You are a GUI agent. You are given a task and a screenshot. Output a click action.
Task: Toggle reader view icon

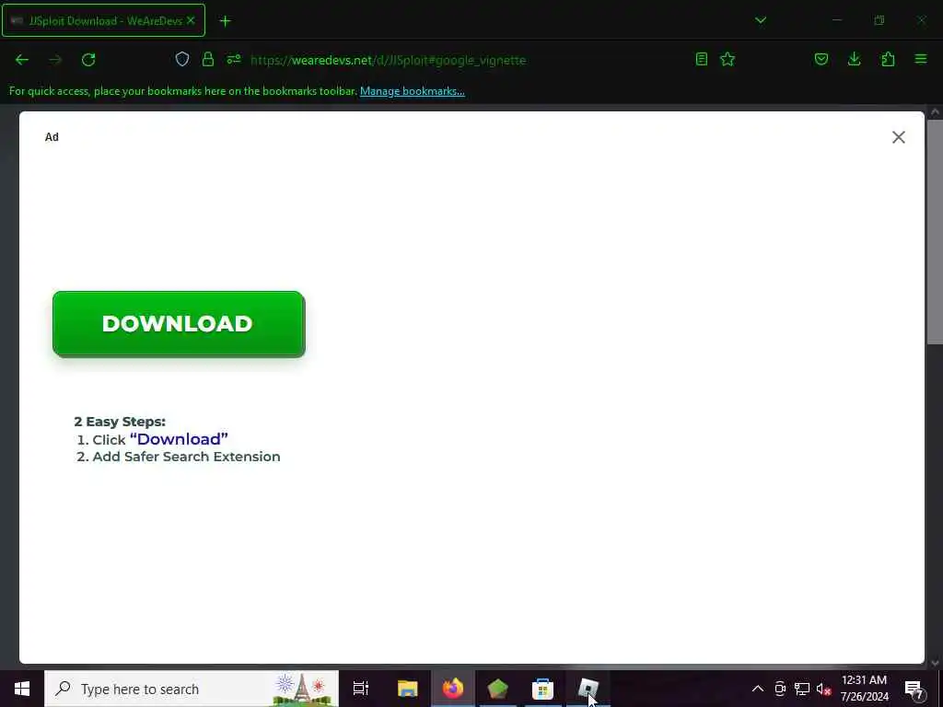click(x=701, y=59)
